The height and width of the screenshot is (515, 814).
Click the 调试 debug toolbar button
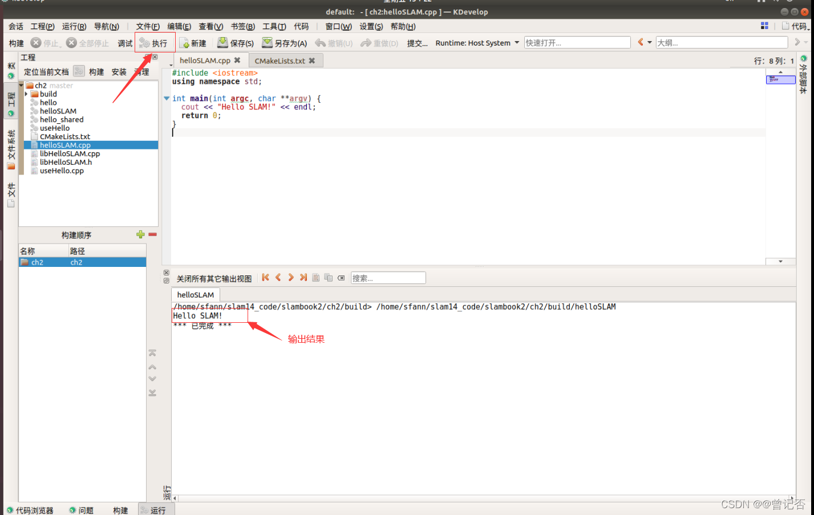(x=125, y=43)
